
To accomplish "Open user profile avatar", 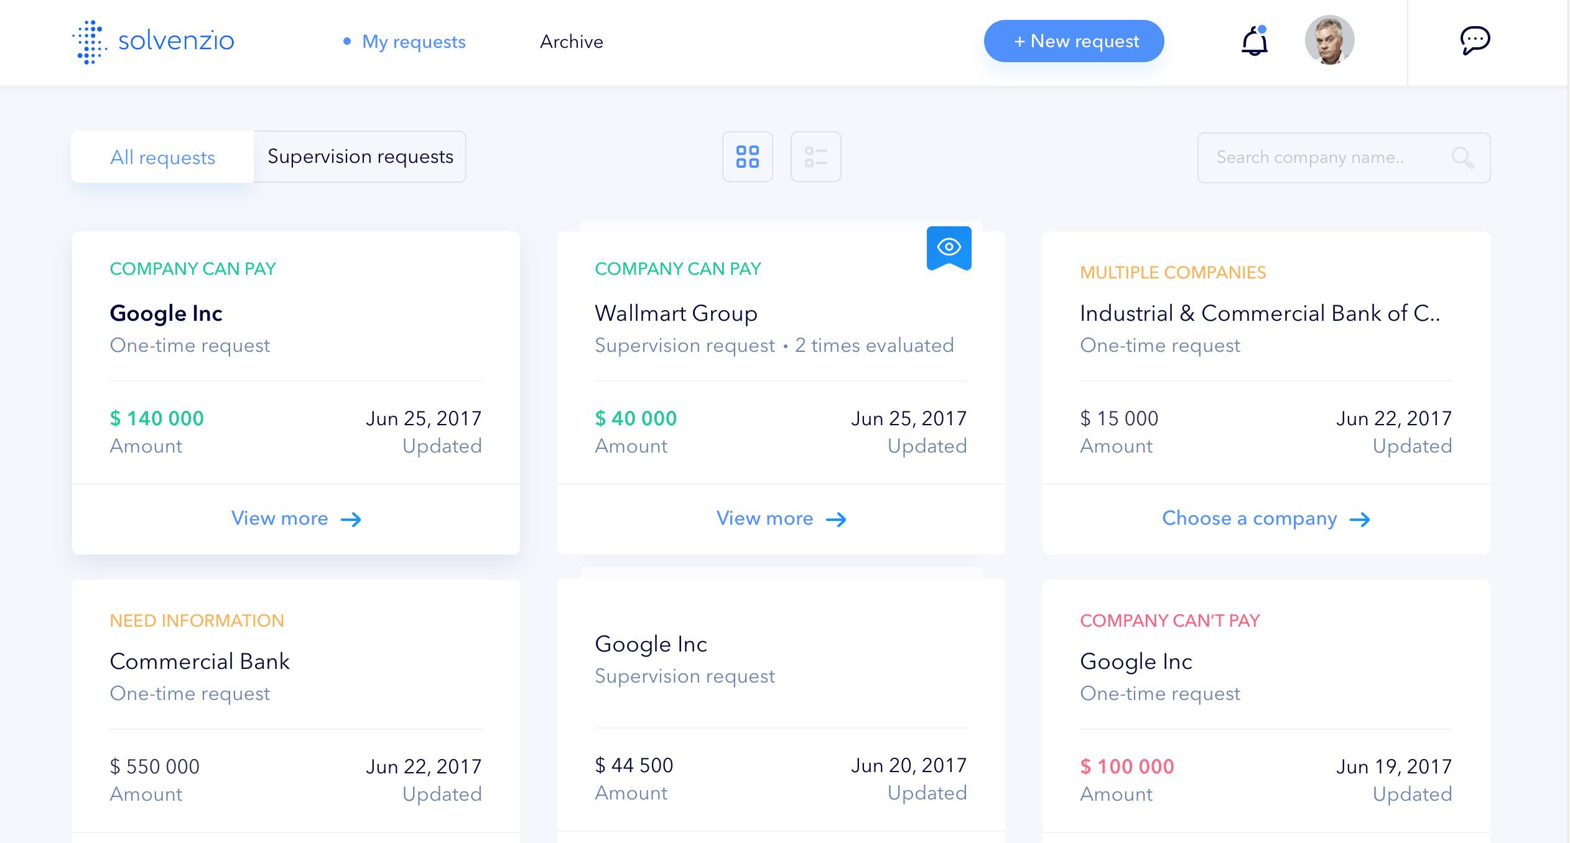I will click(x=1329, y=41).
